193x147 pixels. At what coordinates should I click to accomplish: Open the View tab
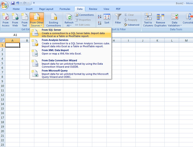click(106, 9)
